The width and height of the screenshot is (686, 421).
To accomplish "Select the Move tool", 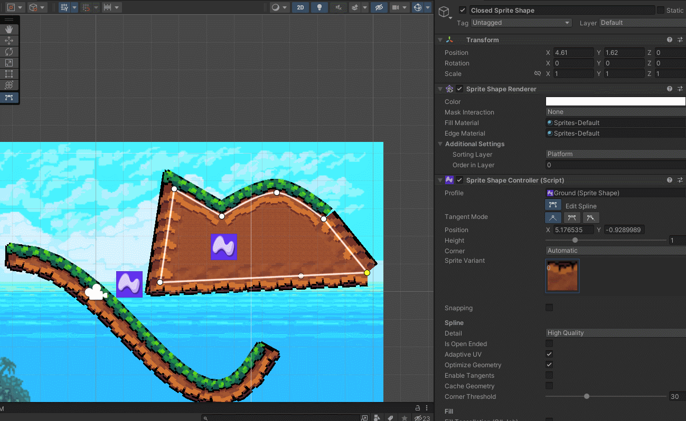I will click(x=9, y=41).
